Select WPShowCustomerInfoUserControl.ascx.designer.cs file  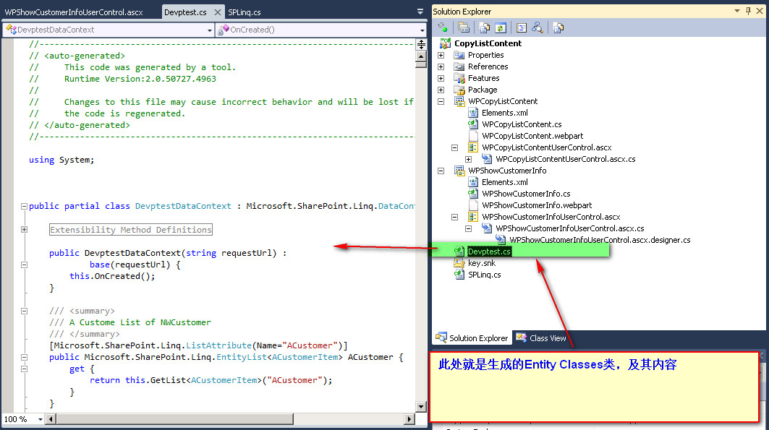coord(600,240)
